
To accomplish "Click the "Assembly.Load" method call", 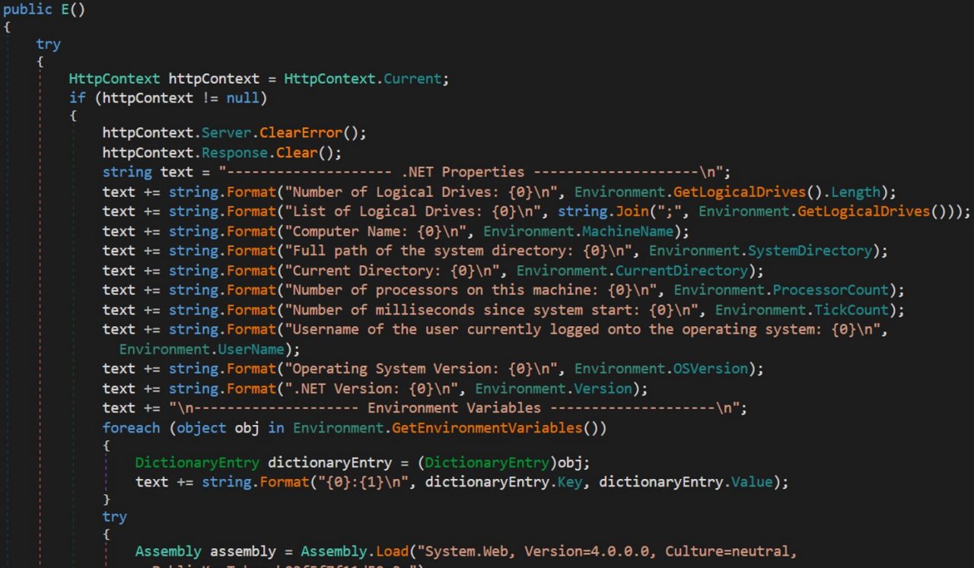I will coord(355,552).
